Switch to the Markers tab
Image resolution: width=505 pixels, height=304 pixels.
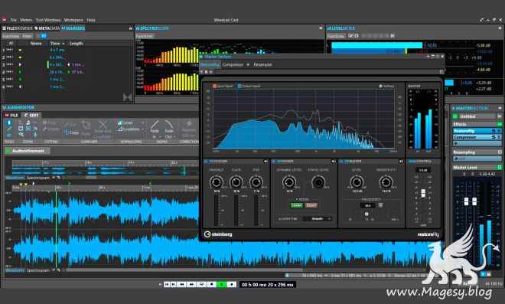73,28
